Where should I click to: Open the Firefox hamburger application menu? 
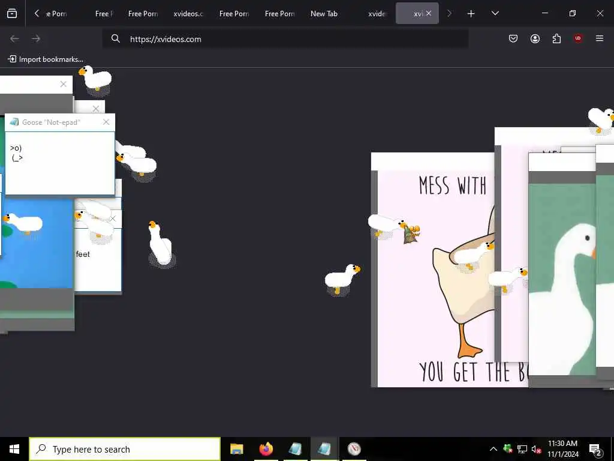pos(600,38)
